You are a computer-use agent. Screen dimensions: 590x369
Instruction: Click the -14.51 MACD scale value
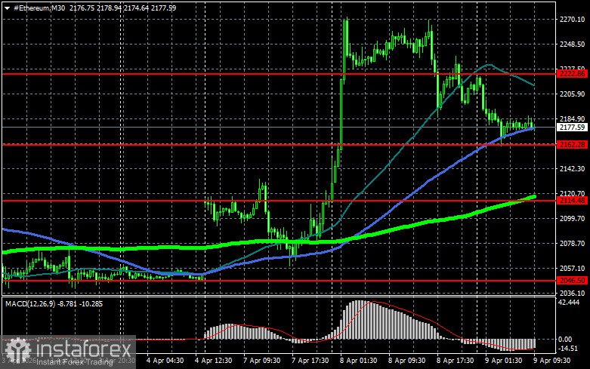(568, 349)
